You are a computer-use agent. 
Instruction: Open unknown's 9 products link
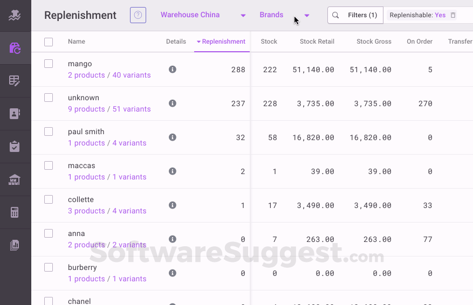[x=86, y=109]
